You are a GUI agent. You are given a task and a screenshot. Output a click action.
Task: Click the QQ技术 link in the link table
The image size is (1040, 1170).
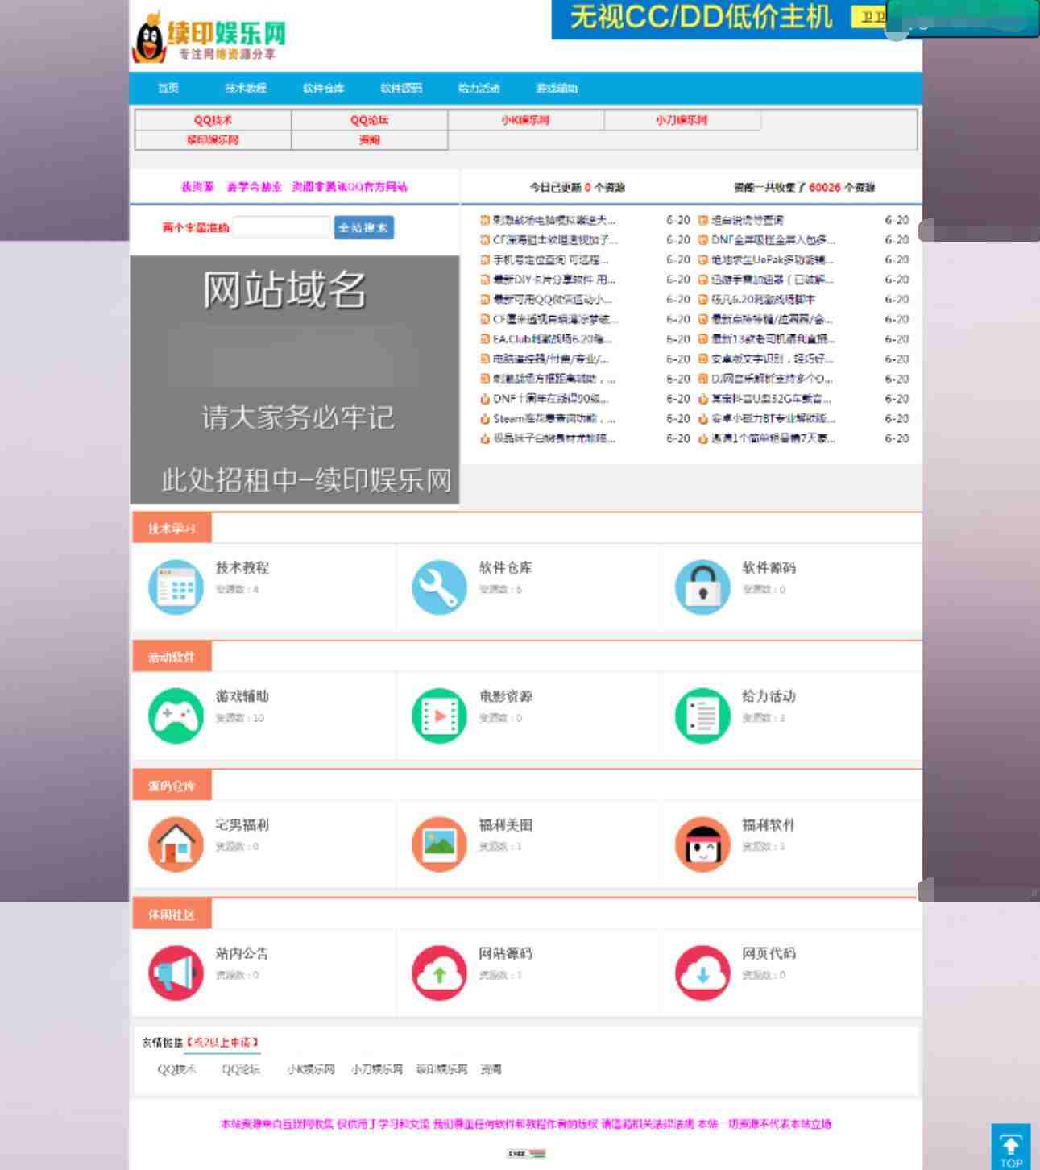coord(213,120)
